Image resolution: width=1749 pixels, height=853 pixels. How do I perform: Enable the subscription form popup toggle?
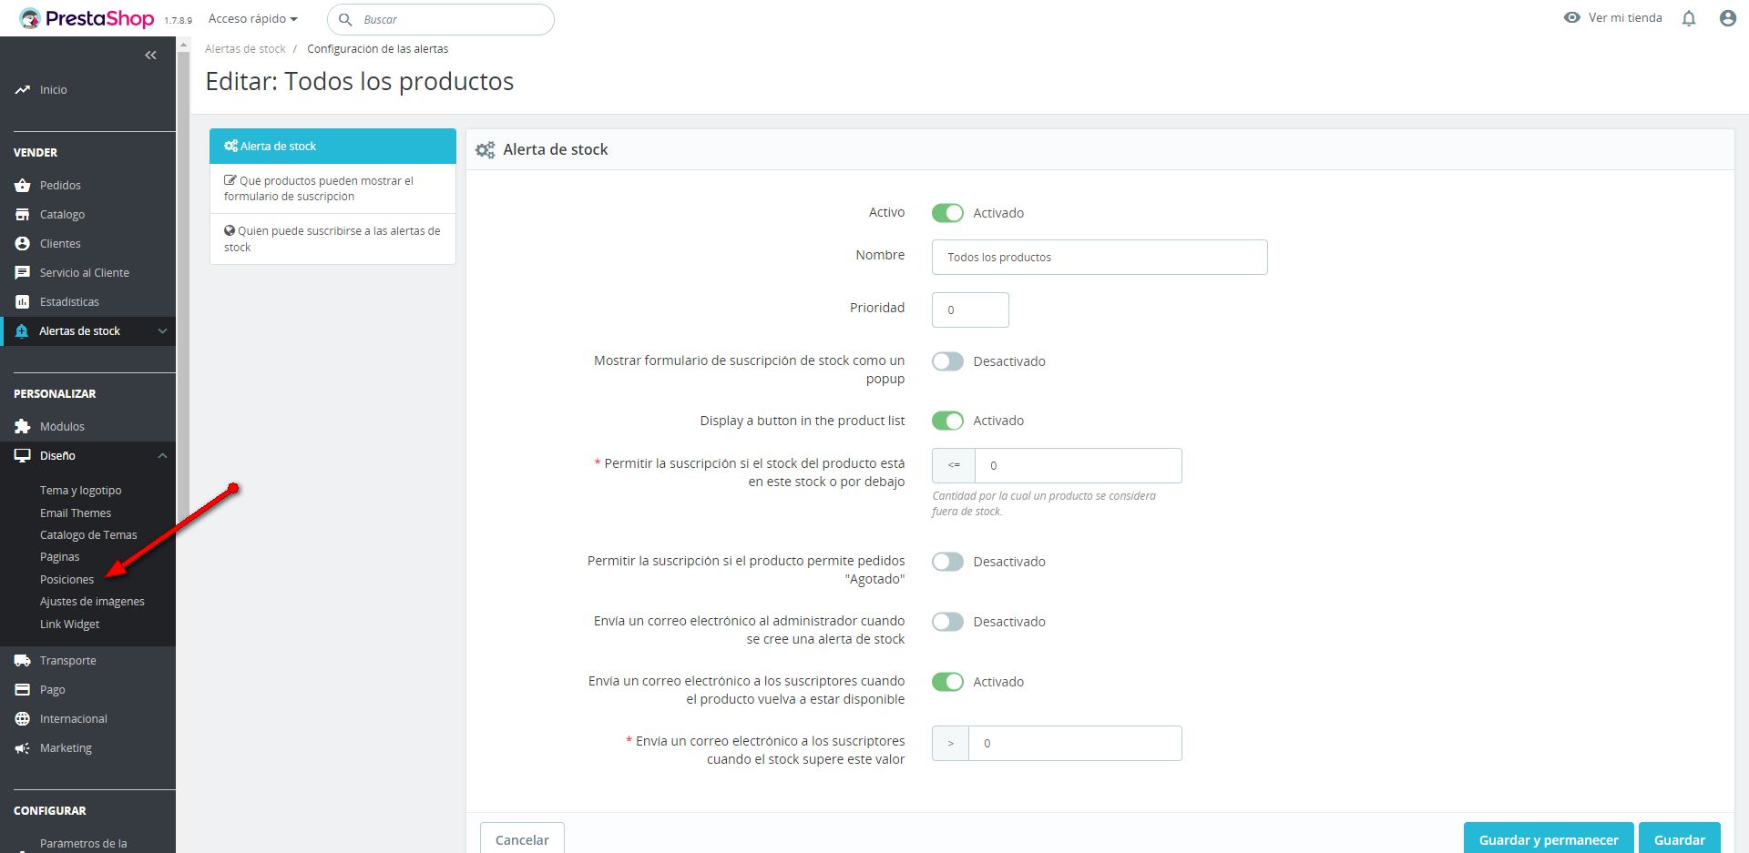click(947, 361)
